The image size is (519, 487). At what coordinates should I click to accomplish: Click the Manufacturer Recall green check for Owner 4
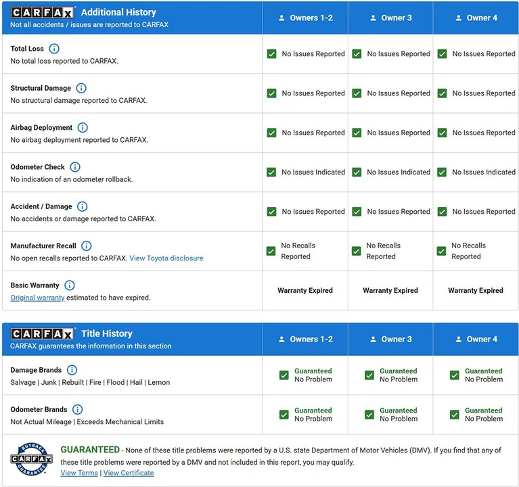click(441, 251)
